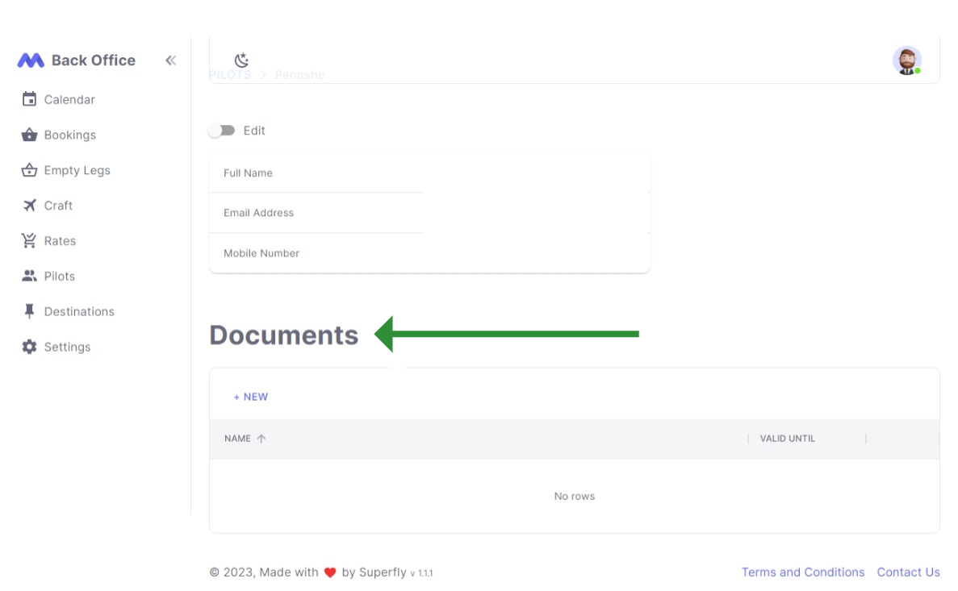This screenshot has height=591, width=958.
Task: Navigate to the Pilots section
Action: pos(61,276)
